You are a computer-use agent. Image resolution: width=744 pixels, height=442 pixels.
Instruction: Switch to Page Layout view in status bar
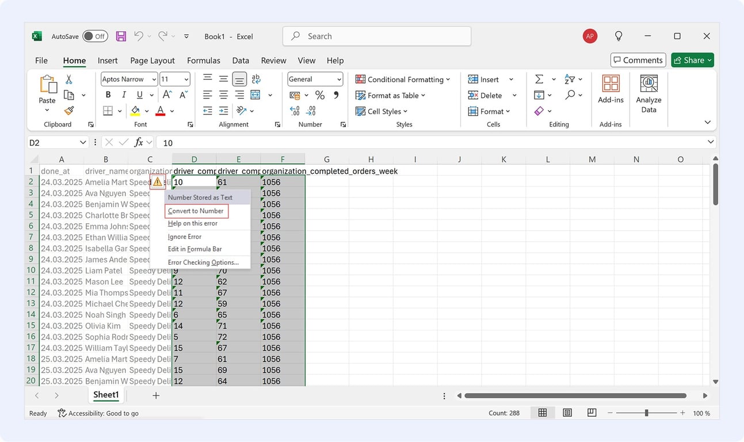pyautogui.click(x=567, y=413)
